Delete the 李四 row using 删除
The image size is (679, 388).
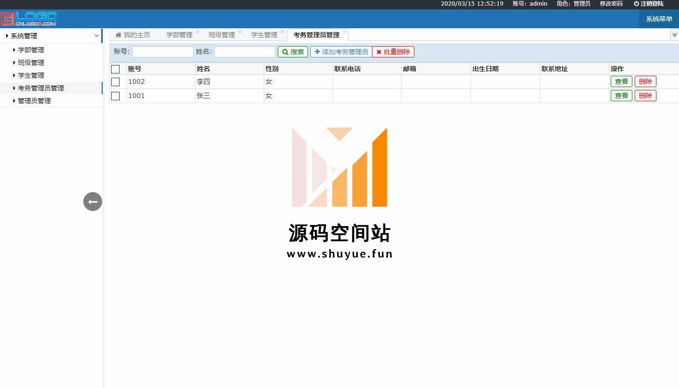tap(645, 81)
